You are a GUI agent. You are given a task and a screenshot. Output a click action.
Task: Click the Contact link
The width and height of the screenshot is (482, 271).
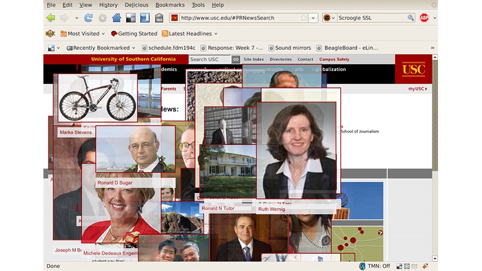[x=305, y=59]
